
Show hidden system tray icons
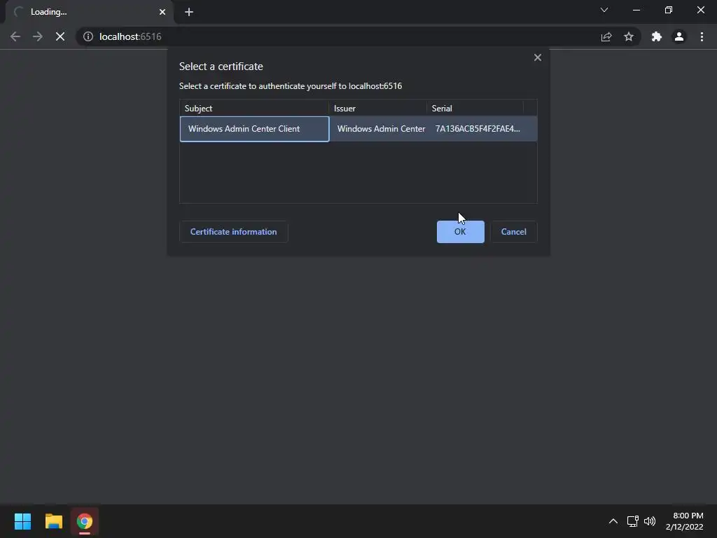613,521
